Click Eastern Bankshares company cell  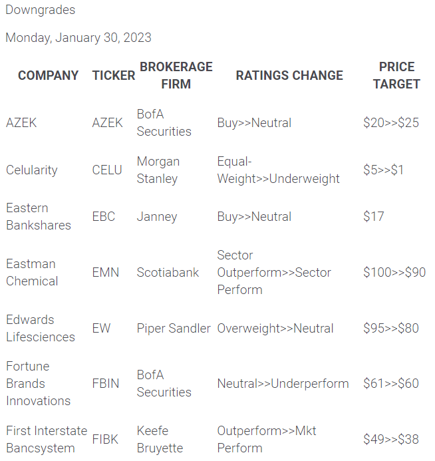[39, 216]
